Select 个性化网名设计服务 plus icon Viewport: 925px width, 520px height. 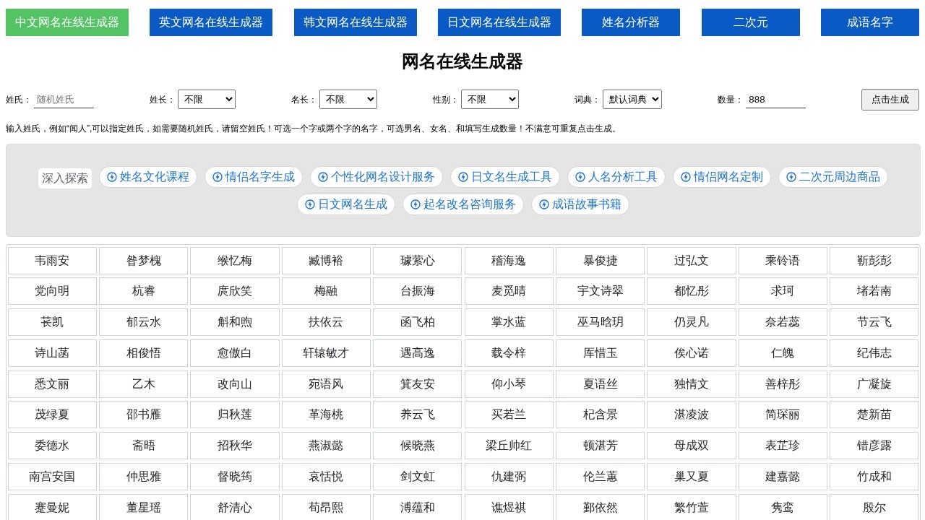[x=323, y=177]
